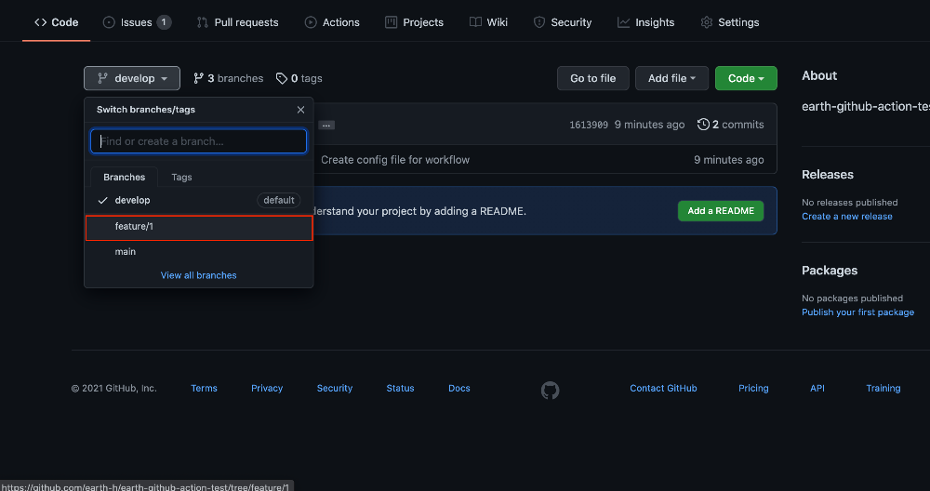Click the 9 minutes ago timestamp beside 1613909
Viewport: 930px width, 491px height.
click(x=649, y=125)
